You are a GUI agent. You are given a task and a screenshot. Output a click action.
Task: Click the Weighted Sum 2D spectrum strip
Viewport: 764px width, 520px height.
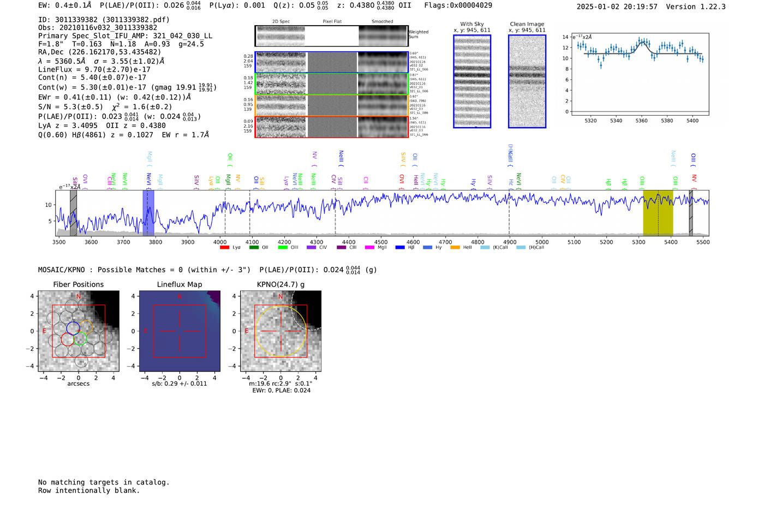pos(331,36)
